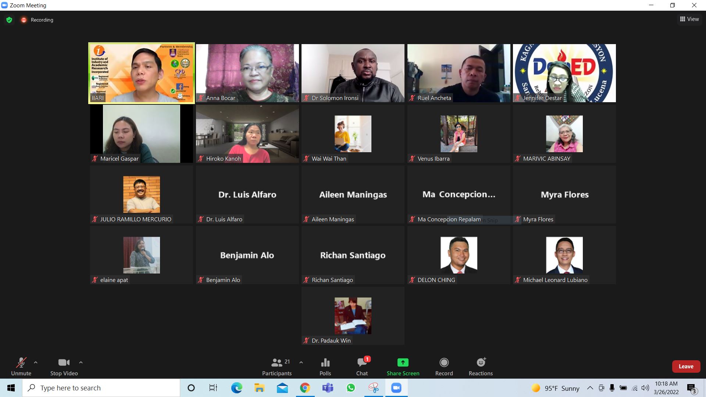Expand audio options arrow beside Unmute
Image resolution: width=706 pixels, height=397 pixels.
click(36, 362)
